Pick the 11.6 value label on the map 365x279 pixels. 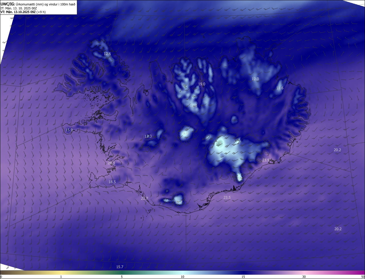[x=280, y=88]
